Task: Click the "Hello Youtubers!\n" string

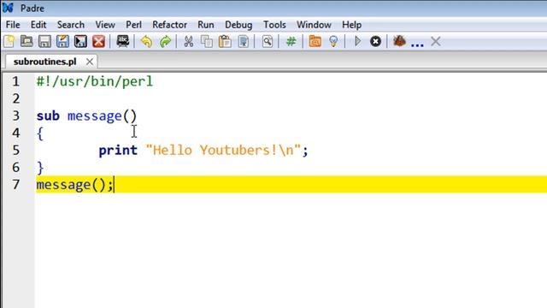Action: (223, 151)
